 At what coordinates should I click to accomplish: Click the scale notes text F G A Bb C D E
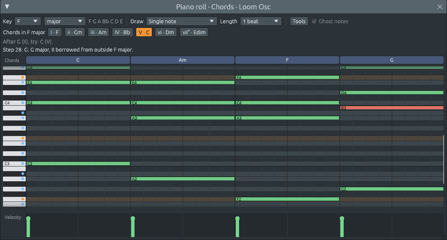106,21
